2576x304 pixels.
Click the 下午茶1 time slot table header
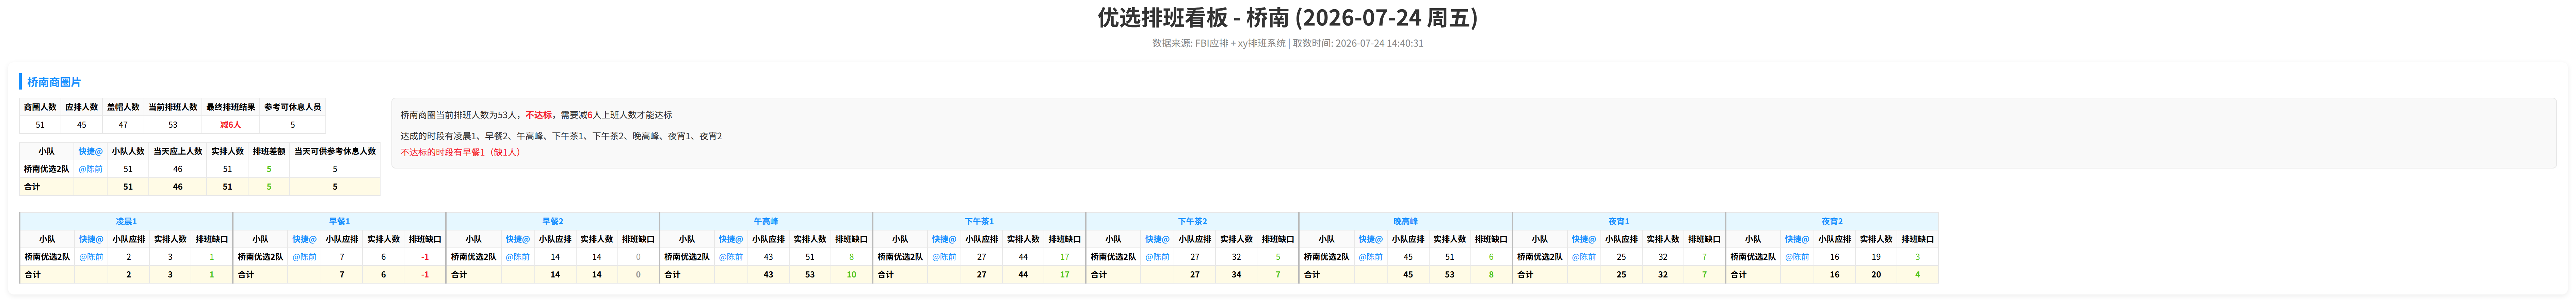[x=979, y=221]
